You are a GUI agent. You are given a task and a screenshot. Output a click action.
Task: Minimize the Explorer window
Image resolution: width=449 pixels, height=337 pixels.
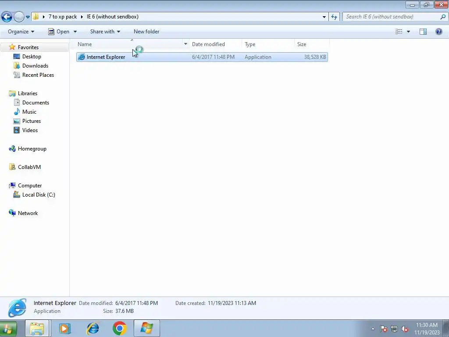pos(412,4)
